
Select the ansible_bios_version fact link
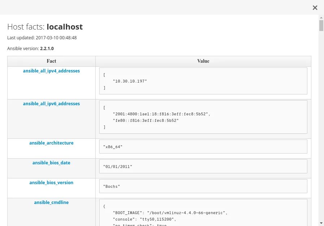coord(51,183)
